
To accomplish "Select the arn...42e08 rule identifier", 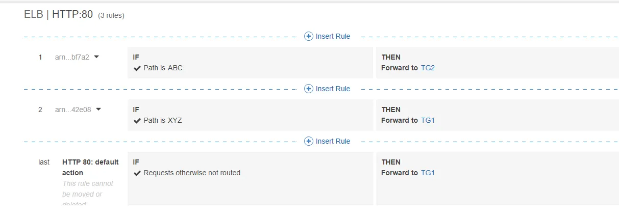I will pyautogui.click(x=73, y=110).
